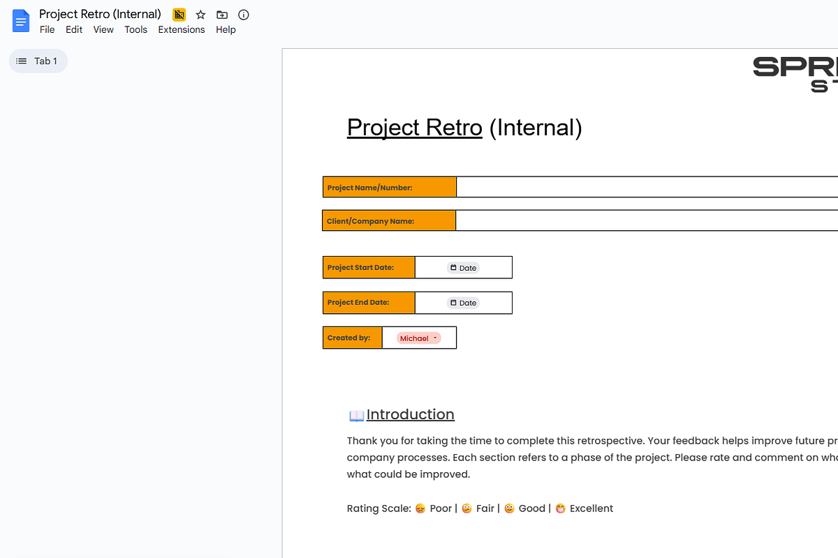Open the Extensions menu
838x558 pixels.
point(182,29)
